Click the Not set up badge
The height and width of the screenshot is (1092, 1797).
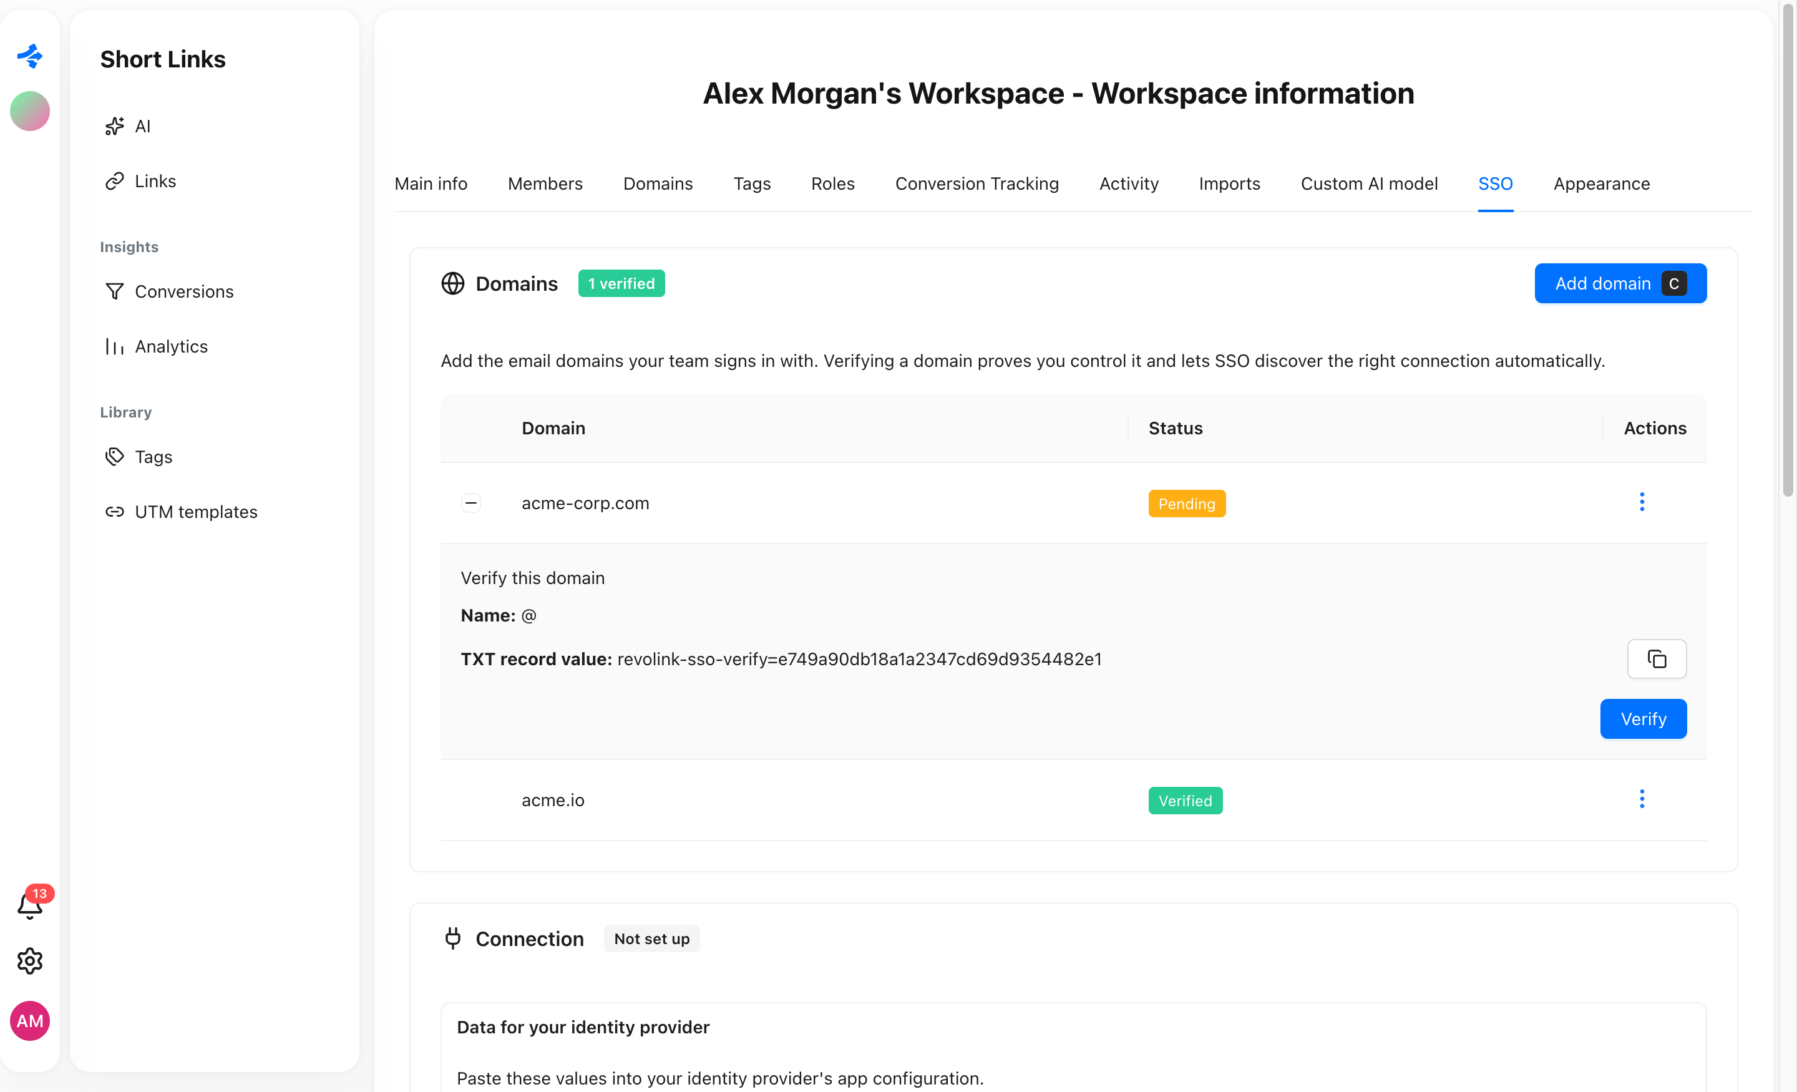coord(651,938)
